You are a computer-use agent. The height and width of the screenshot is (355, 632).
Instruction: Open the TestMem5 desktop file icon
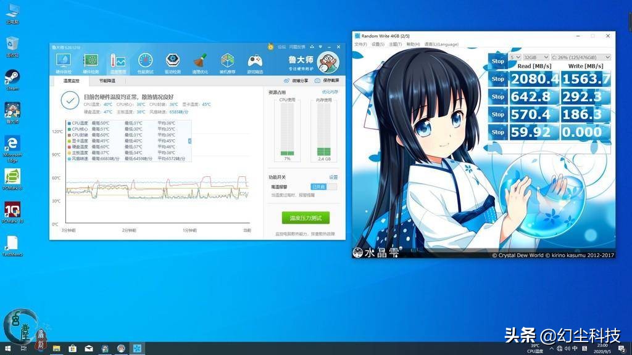[x=12, y=246]
